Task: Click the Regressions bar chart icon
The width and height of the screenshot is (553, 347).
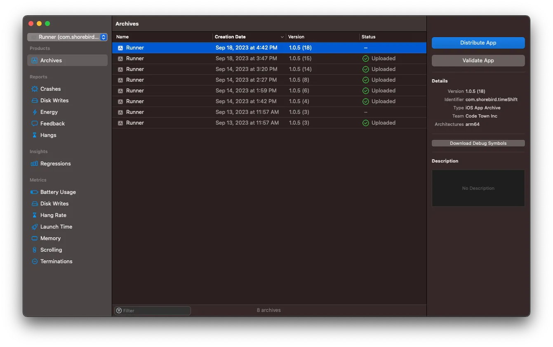Action: [x=35, y=163]
